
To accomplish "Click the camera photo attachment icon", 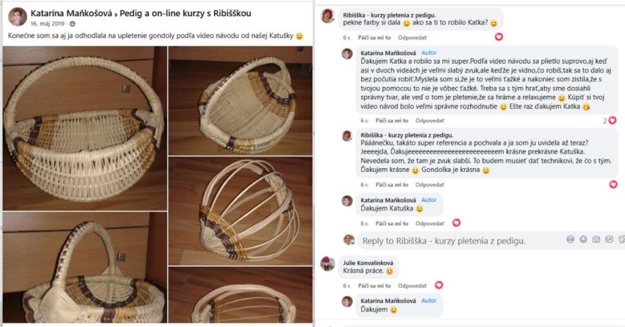I will (596, 239).
